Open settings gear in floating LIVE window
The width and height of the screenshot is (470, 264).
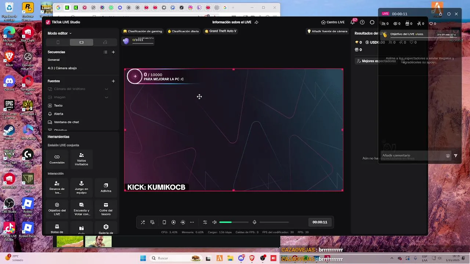(x=449, y=14)
